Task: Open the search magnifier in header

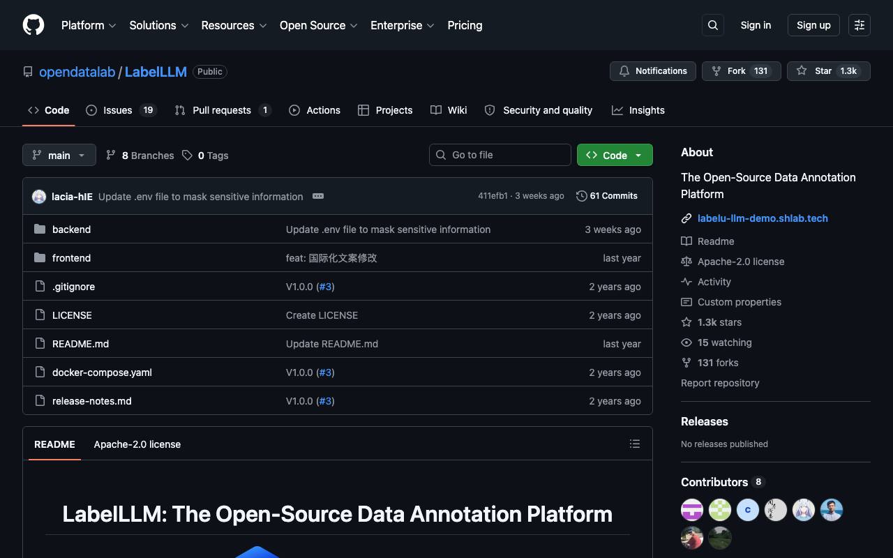Action: (713, 25)
